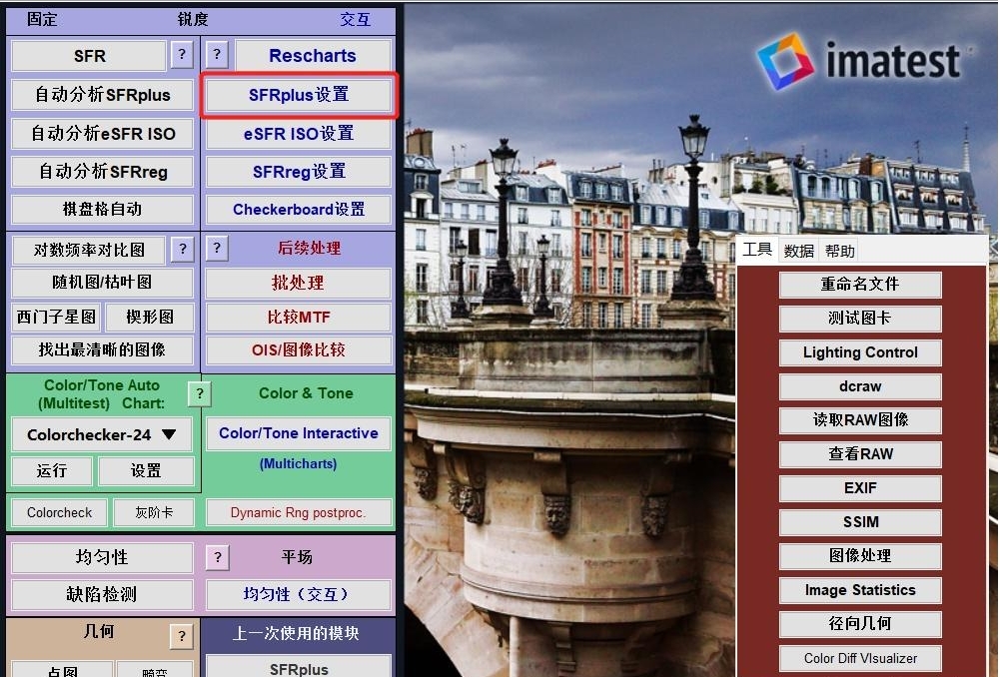Run 自动分析SFRreg

click(102, 172)
